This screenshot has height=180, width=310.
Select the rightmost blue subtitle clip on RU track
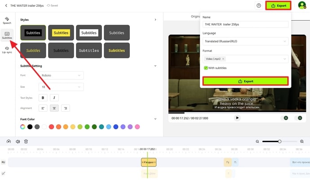pos(300,162)
